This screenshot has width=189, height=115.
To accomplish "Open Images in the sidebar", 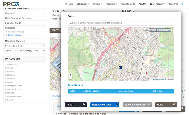I will pyautogui.click(x=10, y=82).
